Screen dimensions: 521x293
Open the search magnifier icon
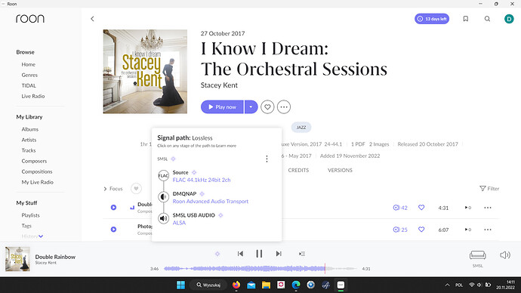(x=487, y=19)
